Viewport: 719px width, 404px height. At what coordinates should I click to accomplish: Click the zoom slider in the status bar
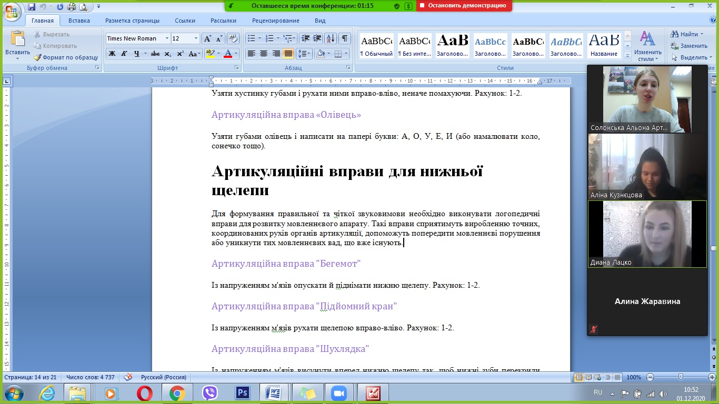tap(681, 377)
